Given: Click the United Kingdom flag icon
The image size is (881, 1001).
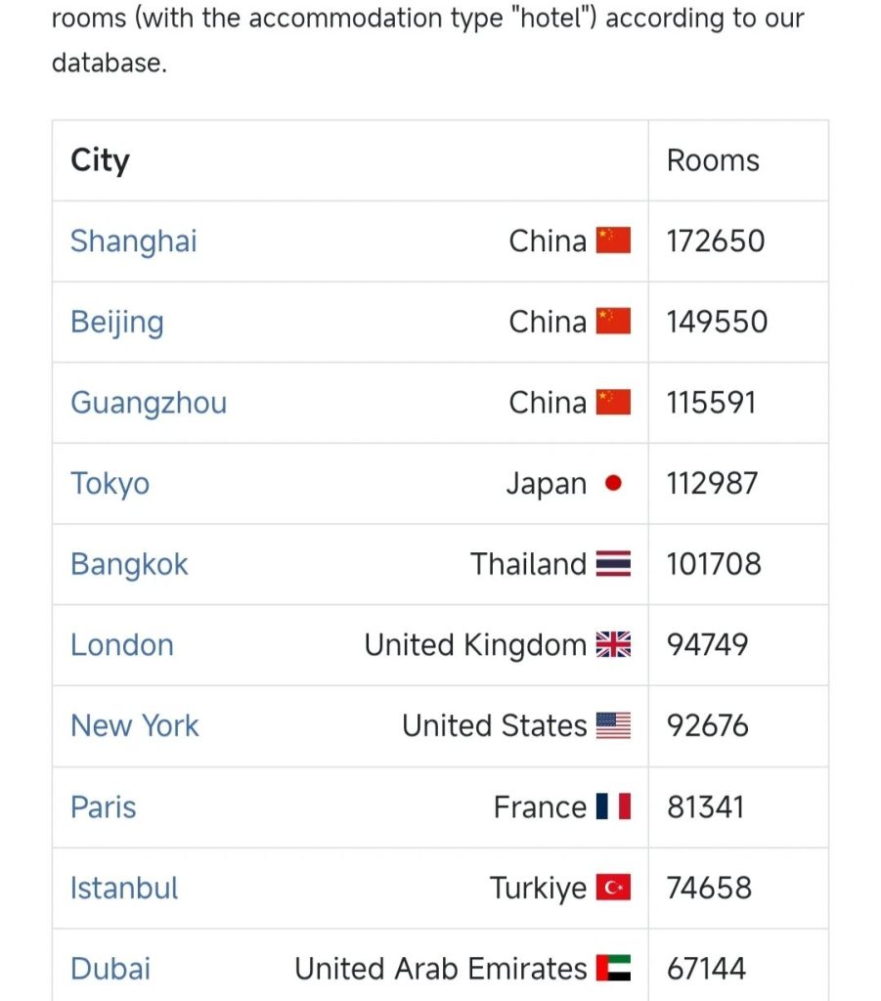Looking at the screenshot, I should click(x=613, y=645).
